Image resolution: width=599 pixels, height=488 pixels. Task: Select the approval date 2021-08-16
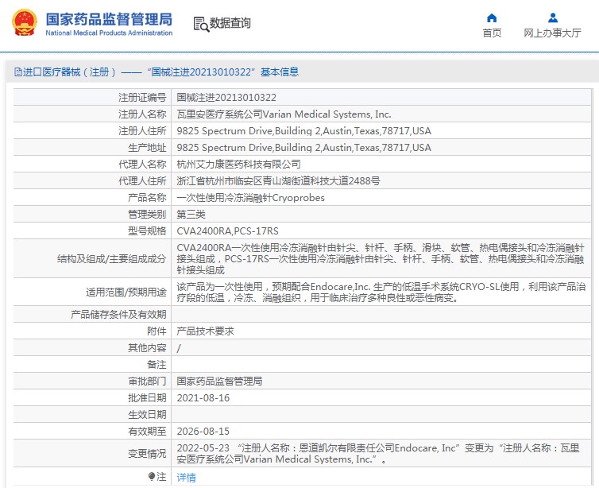click(x=203, y=398)
